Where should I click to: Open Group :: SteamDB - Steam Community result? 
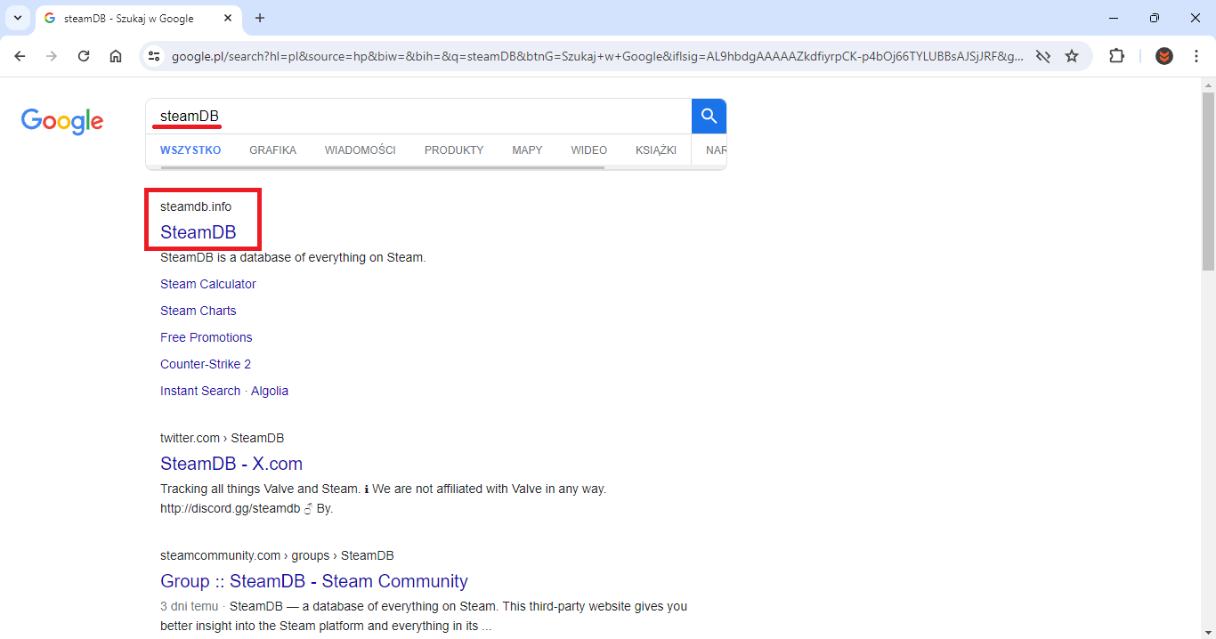(314, 581)
